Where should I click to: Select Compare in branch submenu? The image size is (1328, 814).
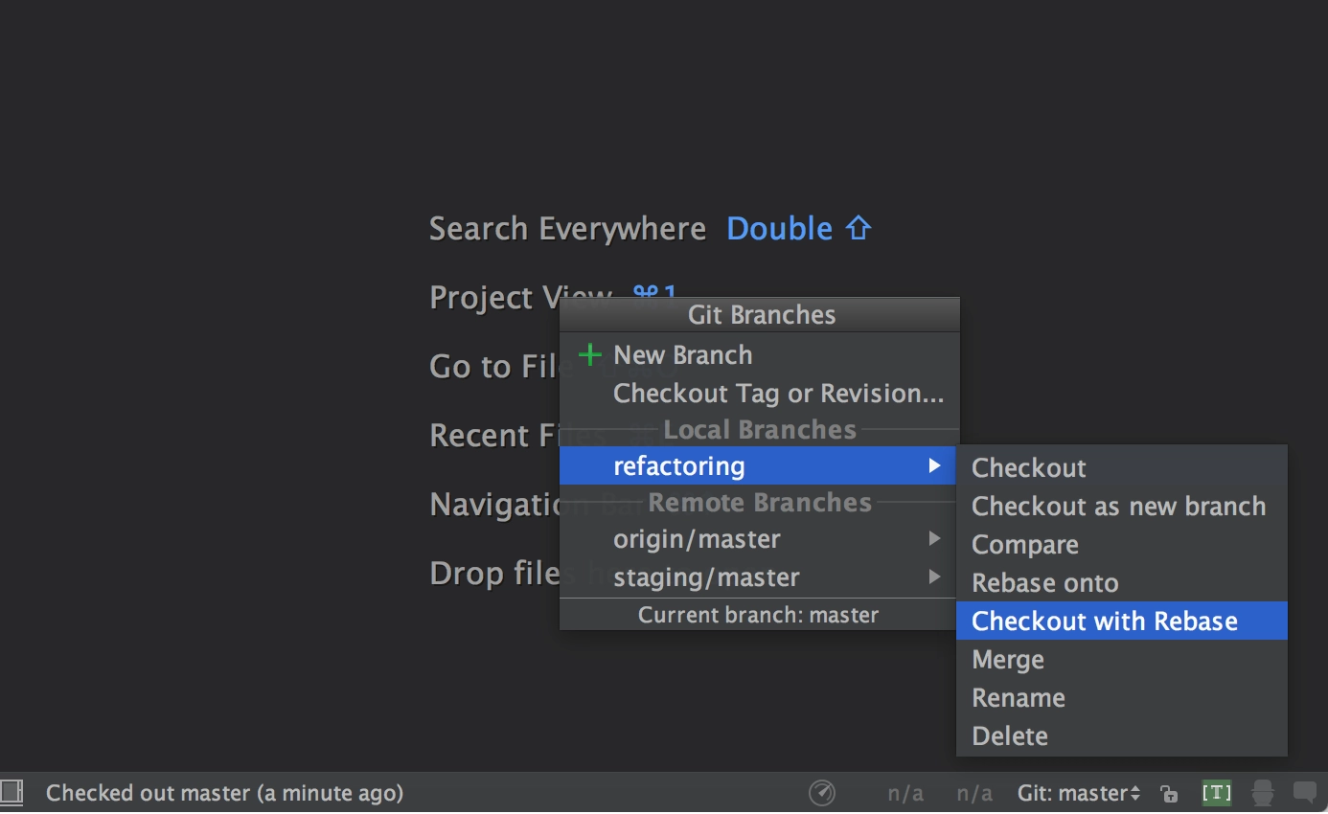[1122, 544]
